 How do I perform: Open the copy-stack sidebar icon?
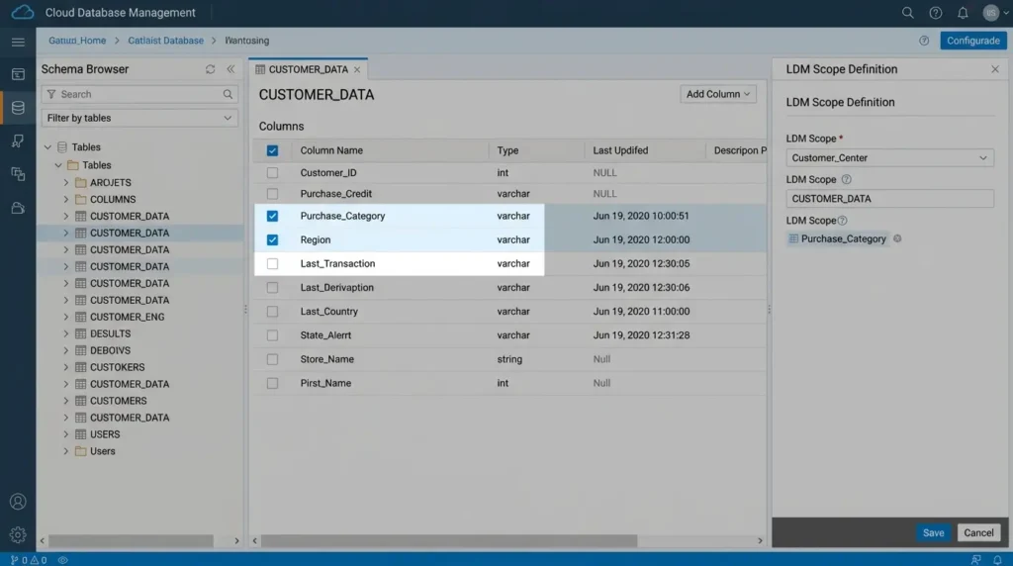point(18,174)
